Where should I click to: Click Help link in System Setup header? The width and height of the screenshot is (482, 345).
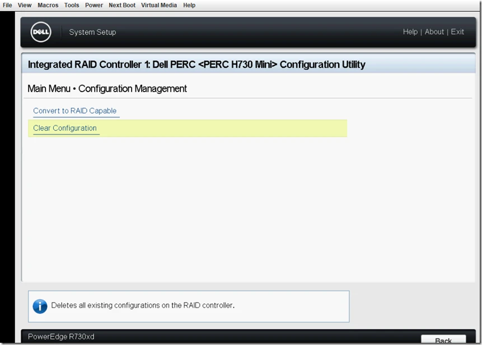click(x=410, y=32)
